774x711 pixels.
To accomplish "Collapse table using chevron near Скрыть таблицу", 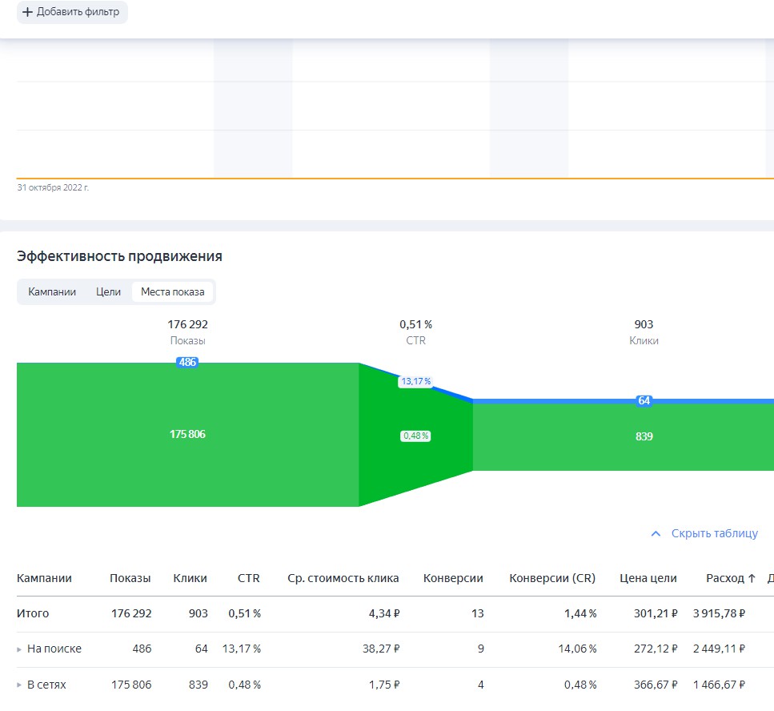I will pyautogui.click(x=656, y=534).
